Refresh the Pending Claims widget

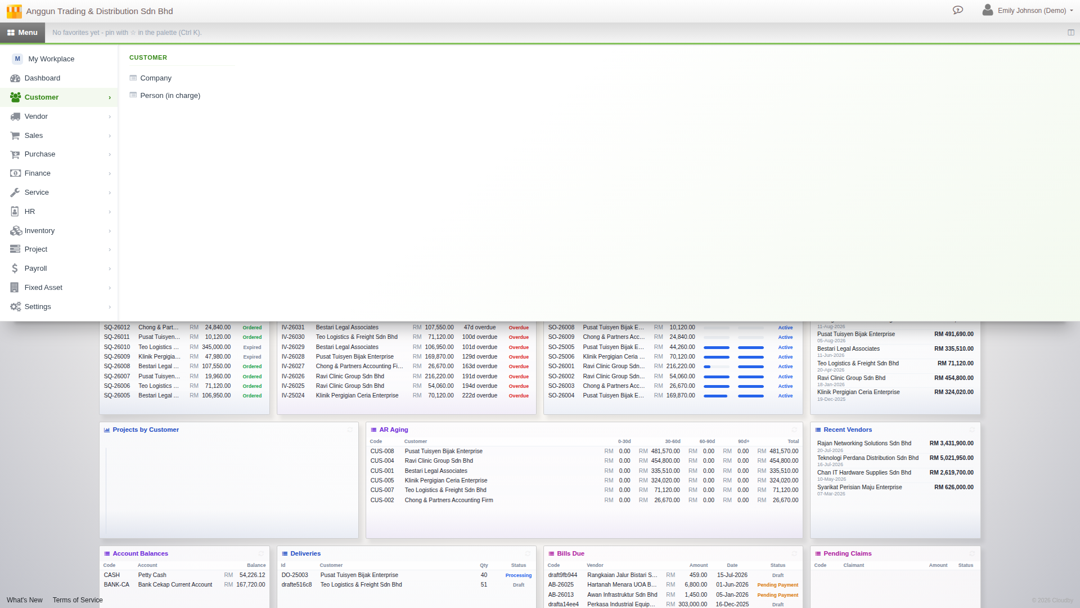click(972, 554)
